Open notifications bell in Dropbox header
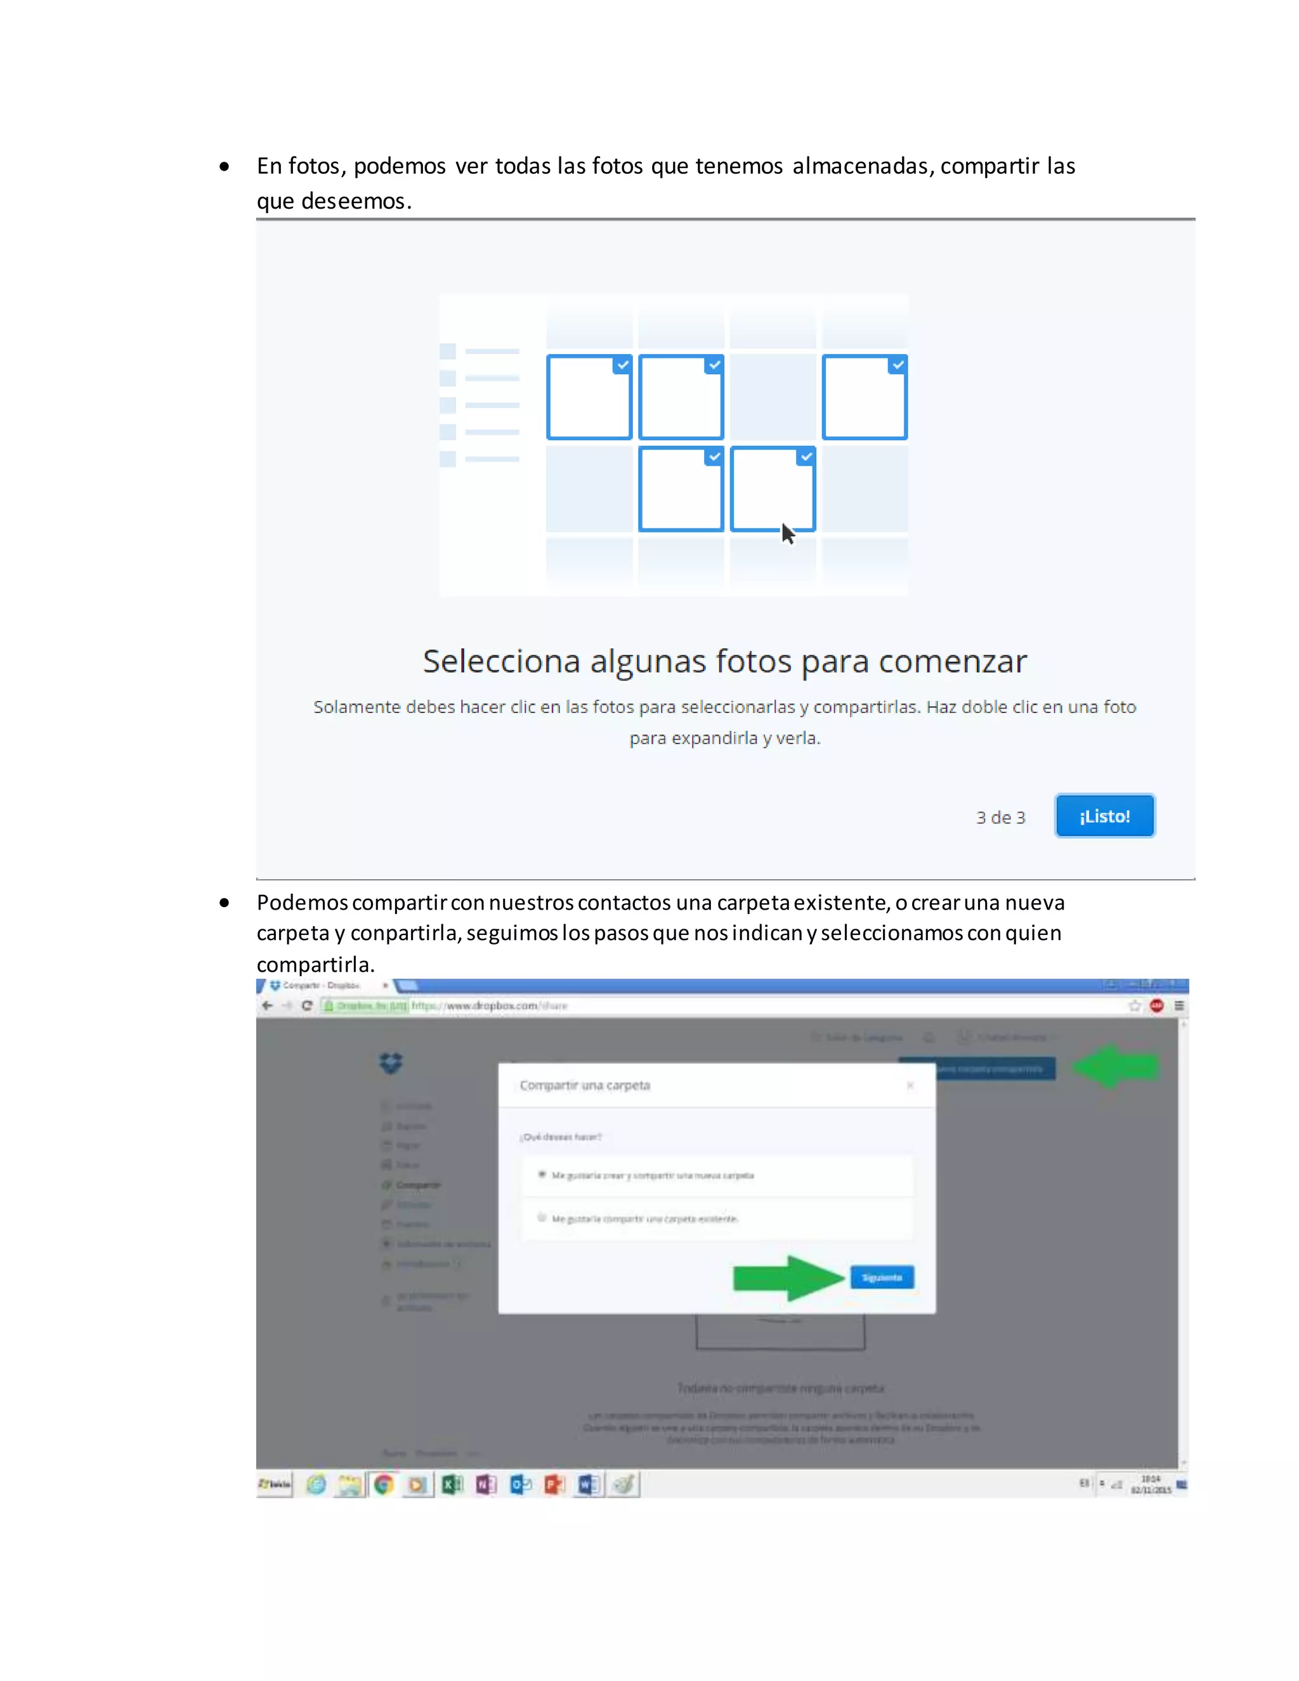 [x=929, y=1038]
